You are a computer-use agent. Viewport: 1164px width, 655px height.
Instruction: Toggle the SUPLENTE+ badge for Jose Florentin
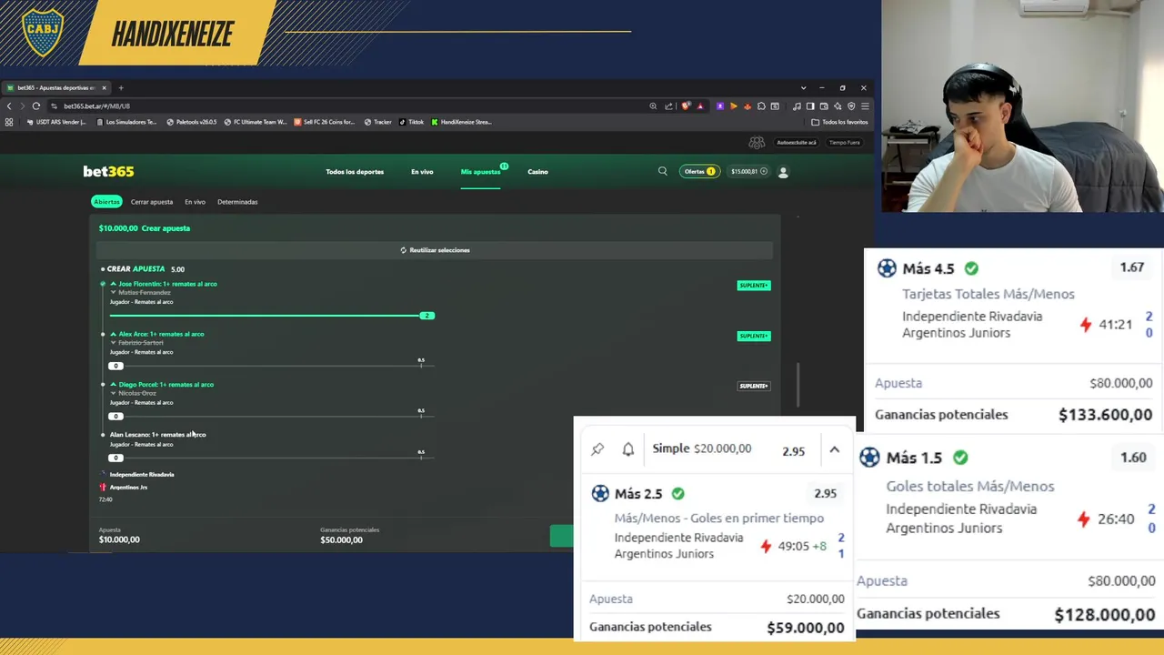tap(754, 286)
